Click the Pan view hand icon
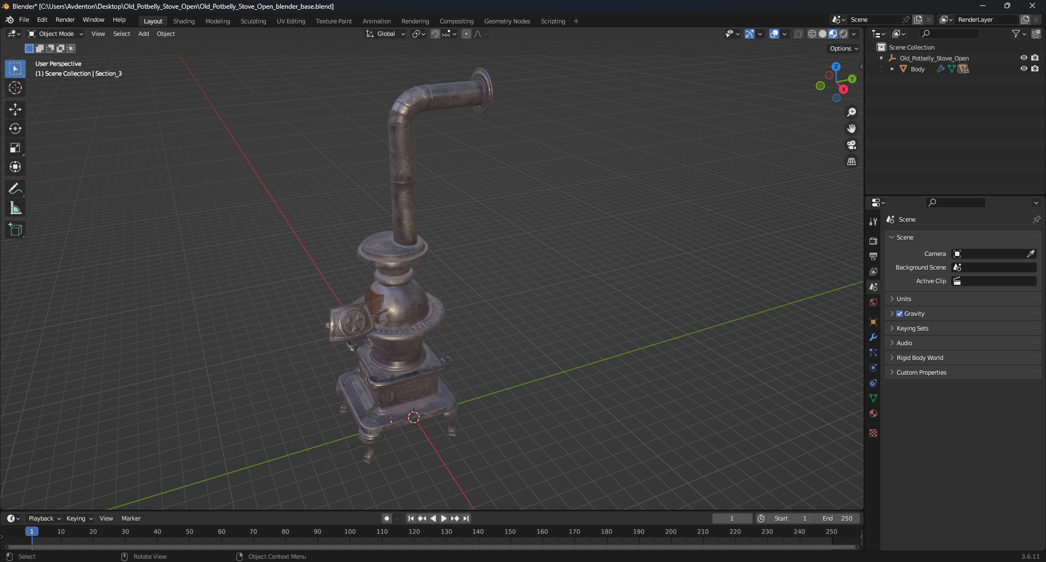Image resolution: width=1046 pixels, height=562 pixels. point(852,129)
